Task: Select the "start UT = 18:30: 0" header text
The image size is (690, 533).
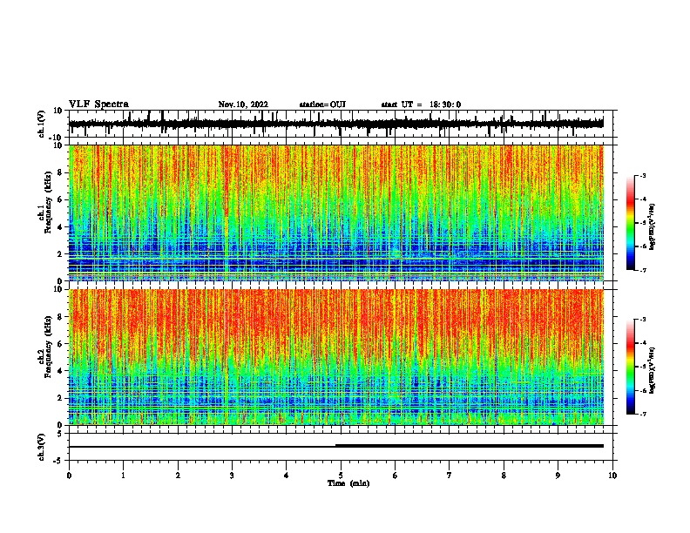Action: [421, 105]
